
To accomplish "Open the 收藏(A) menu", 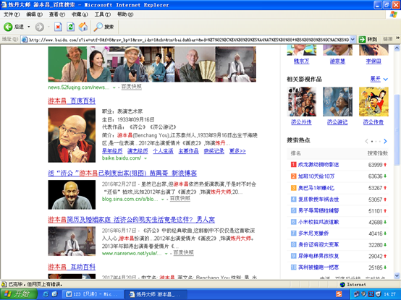I will click(x=80, y=14).
